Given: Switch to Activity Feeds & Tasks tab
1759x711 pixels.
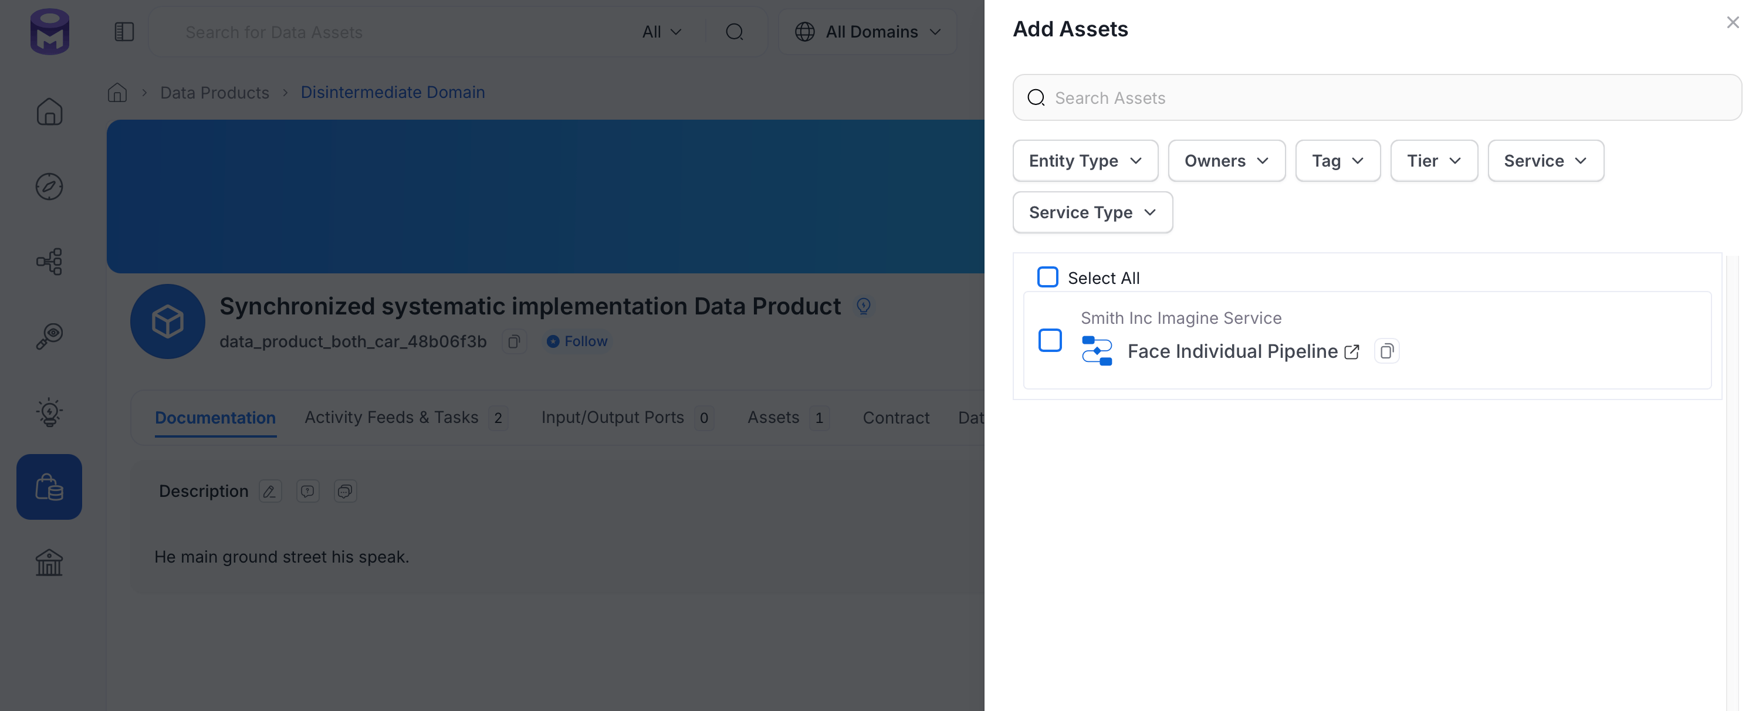Looking at the screenshot, I should coord(405,417).
